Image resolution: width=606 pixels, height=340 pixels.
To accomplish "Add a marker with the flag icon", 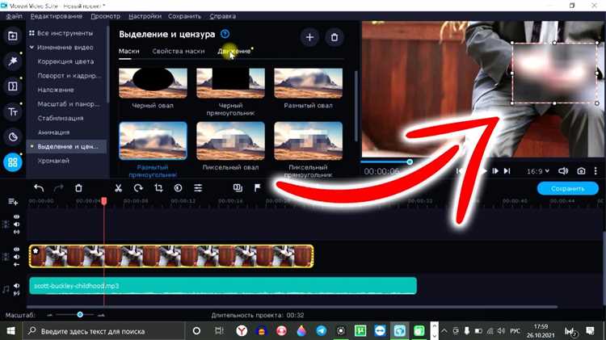I will [x=258, y=188].
